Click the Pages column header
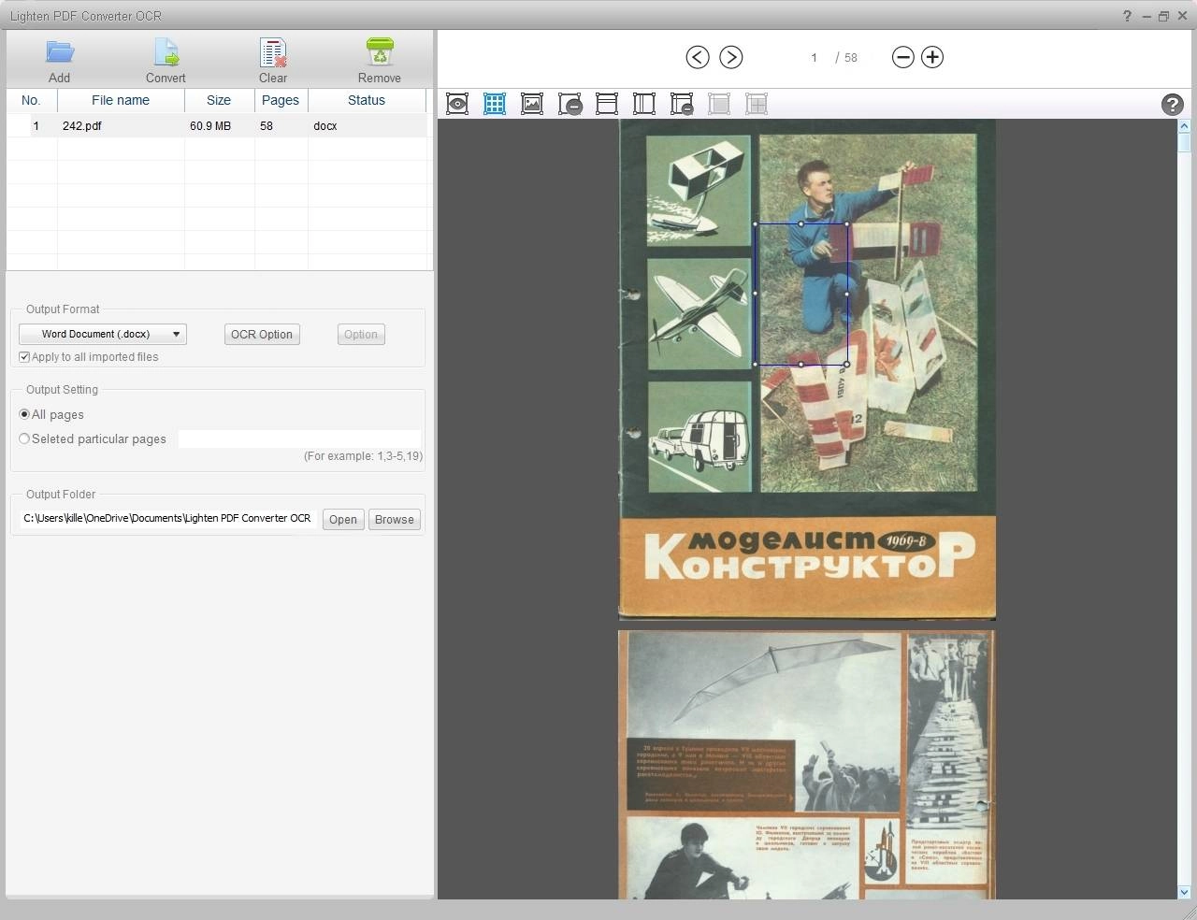Screen dimensions: 1197x920 point(281,100)
